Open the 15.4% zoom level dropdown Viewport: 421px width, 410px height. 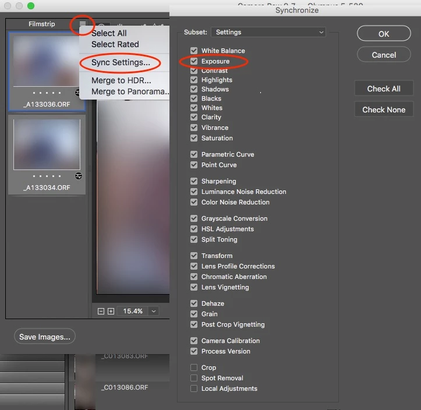[x=154, y=311]
